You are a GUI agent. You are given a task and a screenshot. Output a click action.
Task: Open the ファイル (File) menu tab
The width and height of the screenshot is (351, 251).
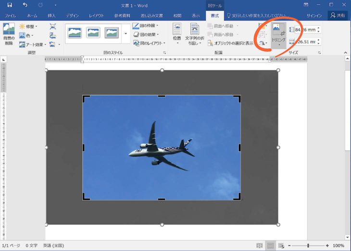tap(10, 16)
